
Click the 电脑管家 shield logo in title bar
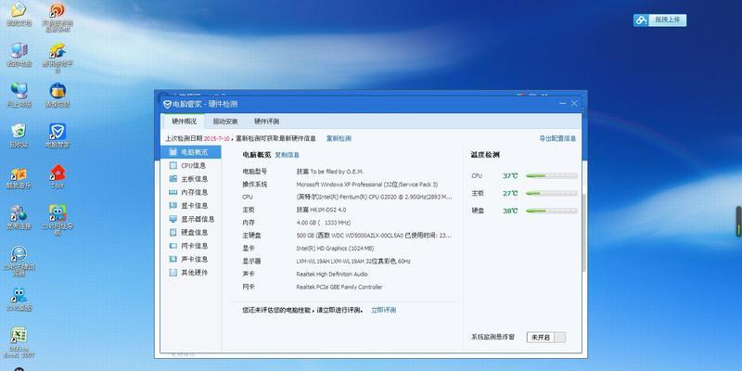click(167, 104)
